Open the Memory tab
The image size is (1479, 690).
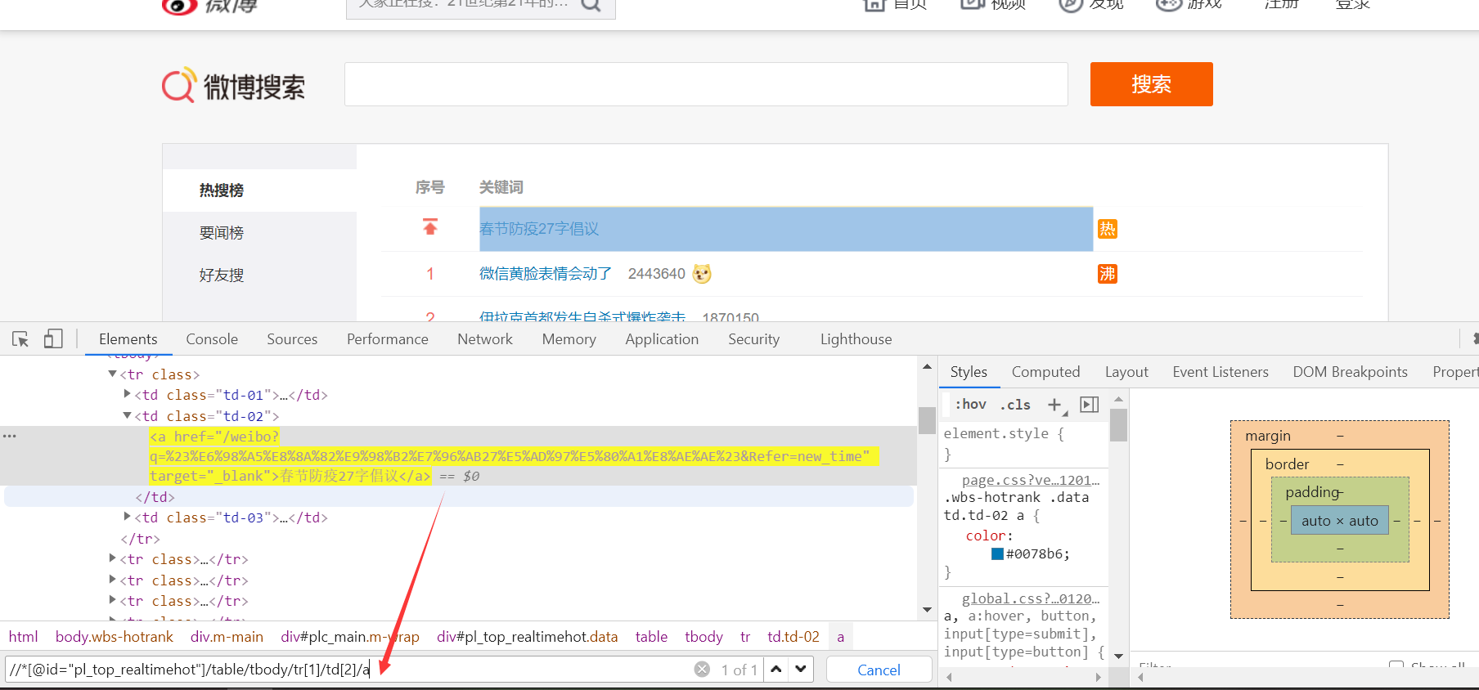pyautogui.click(x=569, y=339)
